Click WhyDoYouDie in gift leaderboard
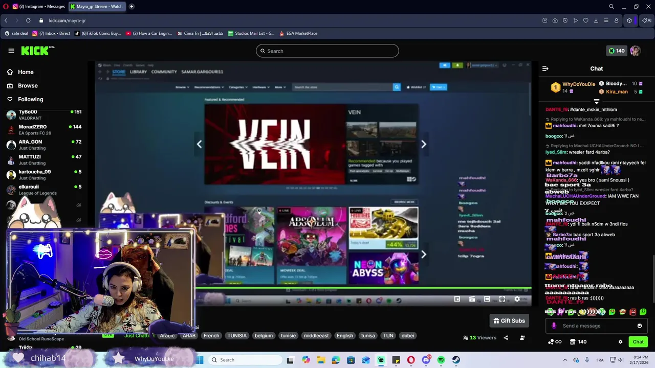This screenshot has width=655, height=368. pos(579,84)
